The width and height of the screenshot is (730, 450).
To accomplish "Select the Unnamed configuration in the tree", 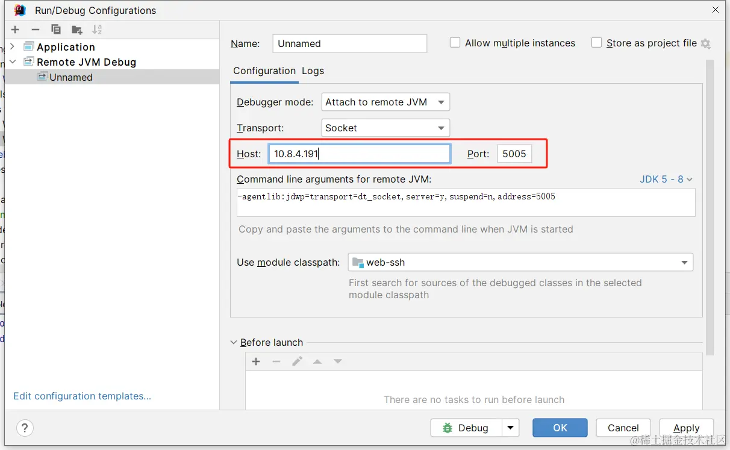I will 112,77.
